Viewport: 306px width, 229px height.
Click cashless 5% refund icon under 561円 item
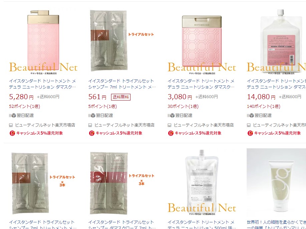(x=92, y=133)
